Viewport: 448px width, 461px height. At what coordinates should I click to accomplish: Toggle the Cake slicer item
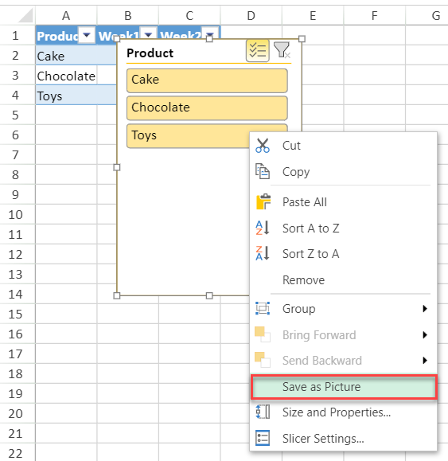207,80
